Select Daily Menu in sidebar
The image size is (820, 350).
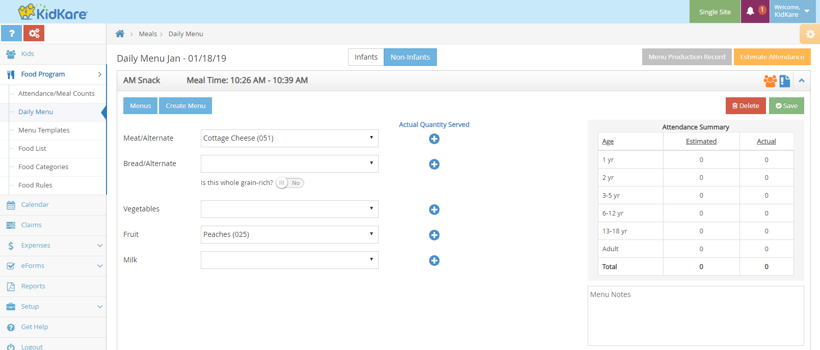pos(36,112)
